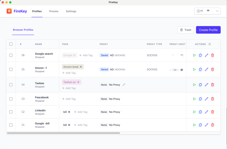Copy the Google -bill profile
Image resolution: width=227 pixels, height=149 pixels.
[x=200, y=125]
